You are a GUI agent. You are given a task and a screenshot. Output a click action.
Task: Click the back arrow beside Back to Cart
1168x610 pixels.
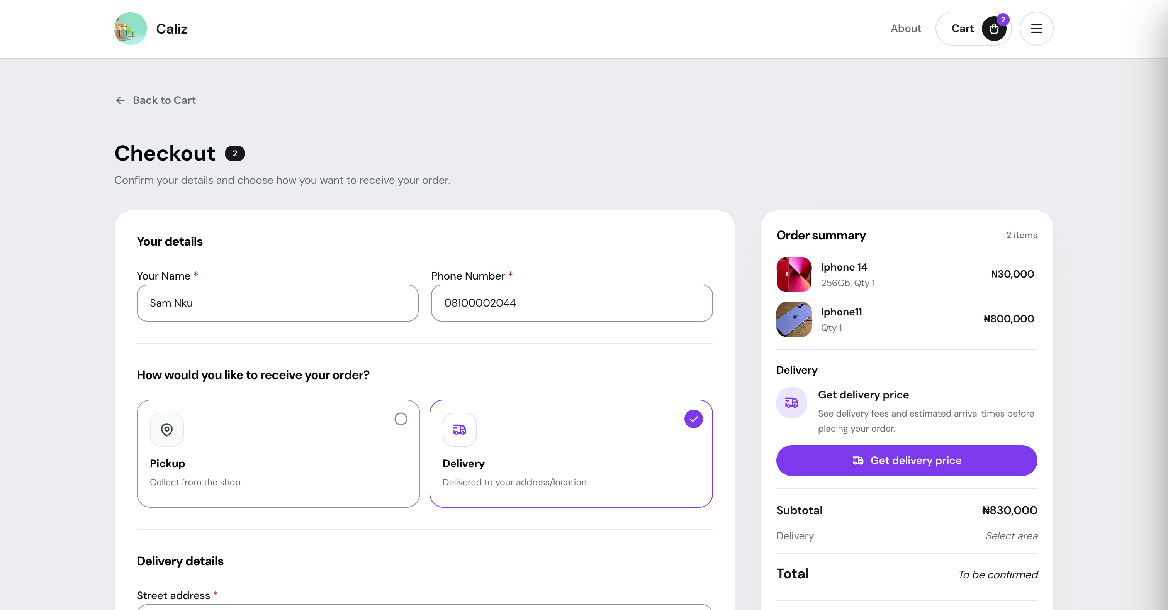click(120, 100)
